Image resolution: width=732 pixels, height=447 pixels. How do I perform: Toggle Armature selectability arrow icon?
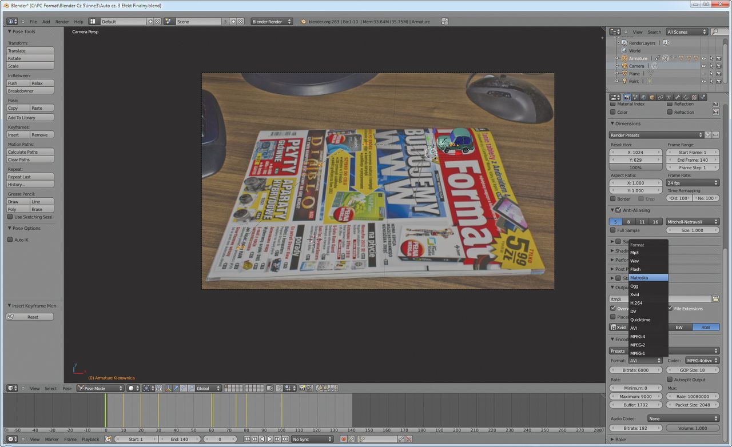[x=711, y=58]
